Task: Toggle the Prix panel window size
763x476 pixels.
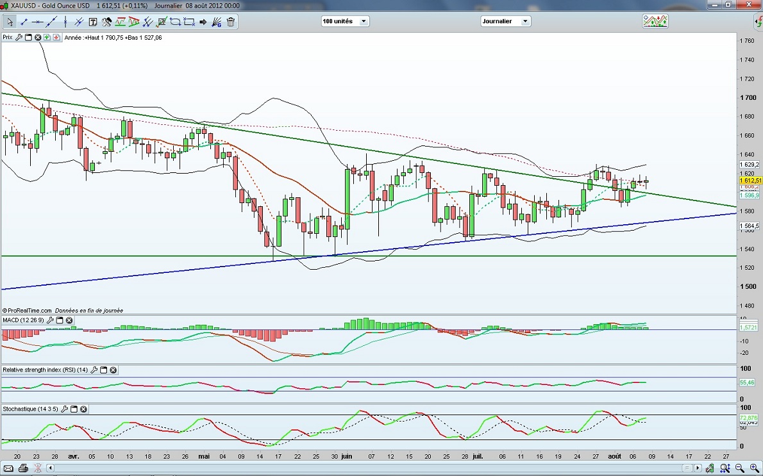Action: [x=28, y=38]
